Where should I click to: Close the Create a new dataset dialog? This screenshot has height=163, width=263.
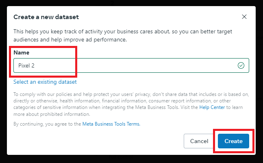pos(244,17)
